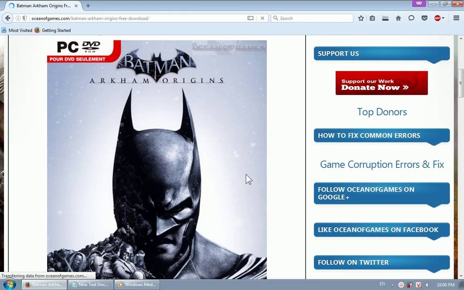
Task: Click the Donate Now red banner
Action: (x=381, y=83)
